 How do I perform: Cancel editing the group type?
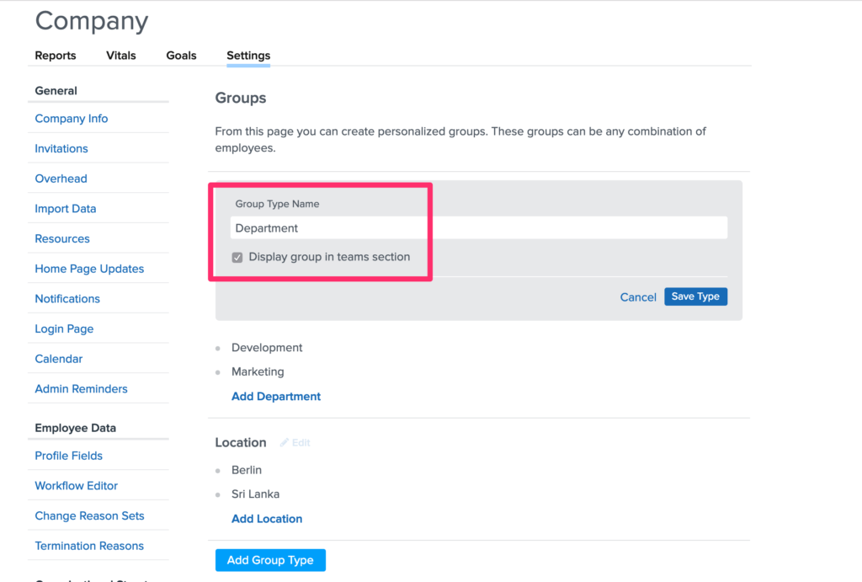coord(638,297)
